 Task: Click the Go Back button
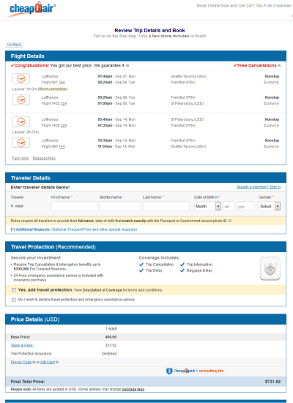(x=14, y=45)
